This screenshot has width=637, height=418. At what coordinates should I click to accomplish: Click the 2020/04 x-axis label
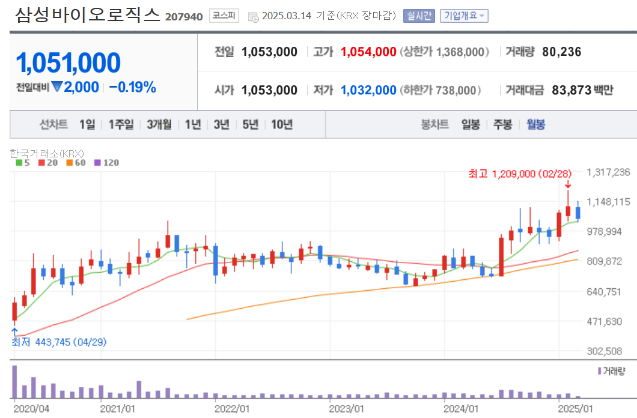pos(31,408)
